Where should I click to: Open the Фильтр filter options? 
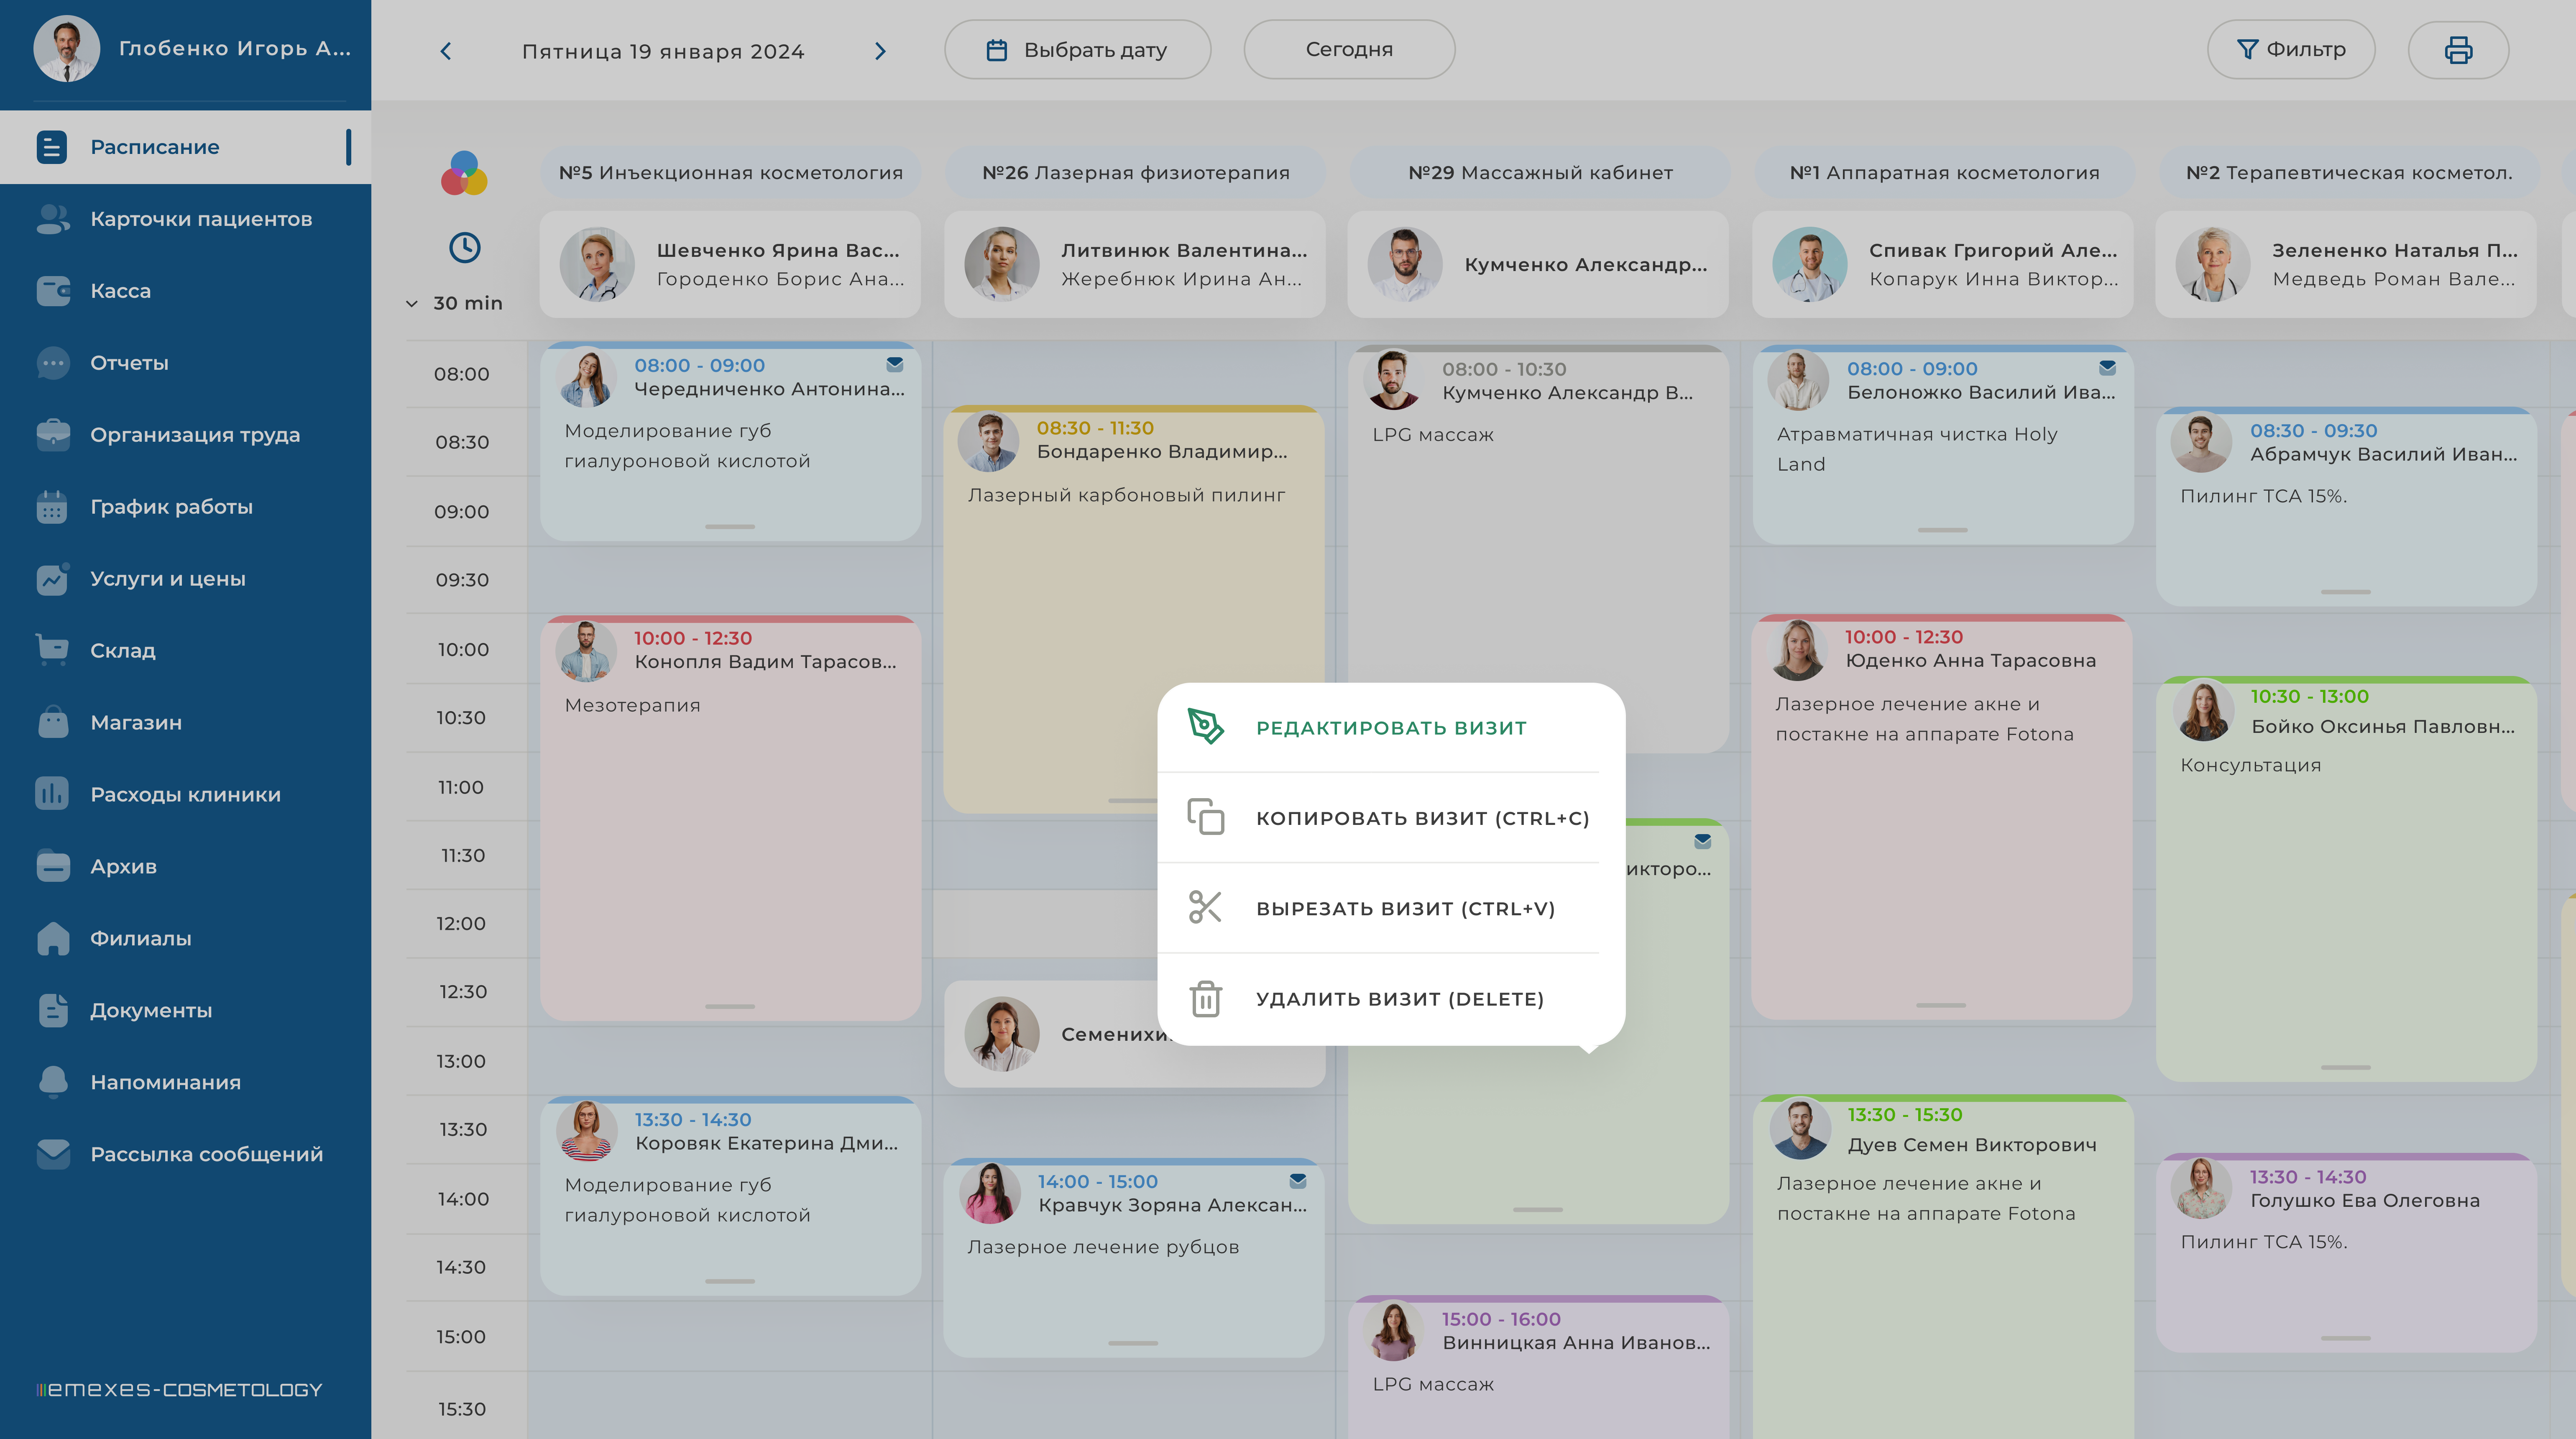point(2291,50)
